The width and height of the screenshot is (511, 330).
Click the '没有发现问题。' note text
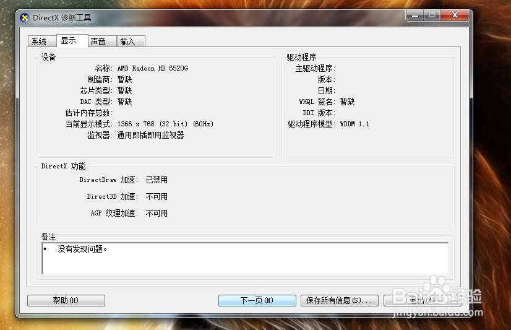click(x=82, y=249)
